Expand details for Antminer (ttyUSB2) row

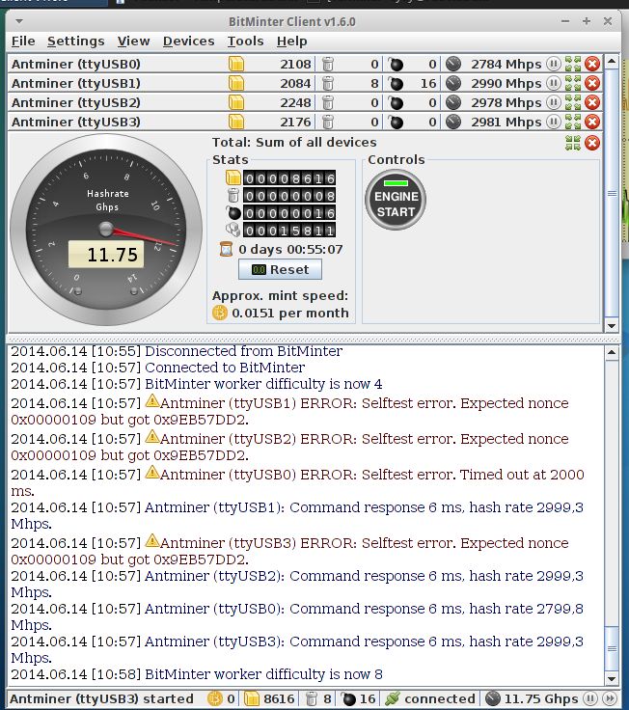[x=573, y=102]
